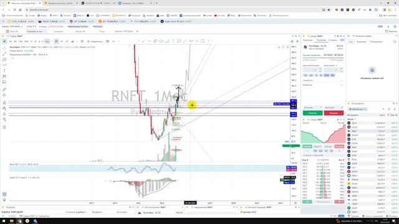Click the pencil edit icon in instruments panel
The width and height of the screenshot is (399, 224).
point(395,110)
